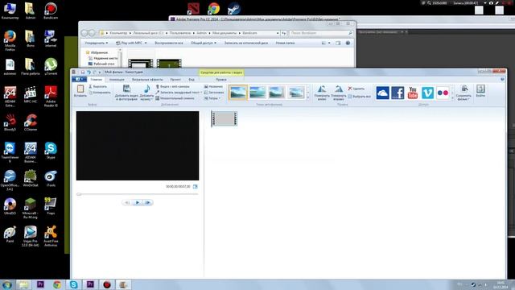Switch to the Visual Effects ribbon tab
Image resolution: width=515 pixels, height=290 pixels.
147,80
